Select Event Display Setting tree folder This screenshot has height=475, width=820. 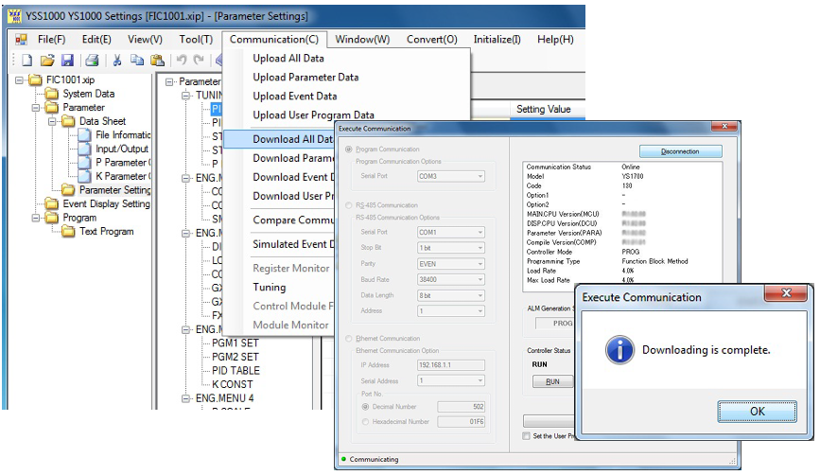coord(106,203)
